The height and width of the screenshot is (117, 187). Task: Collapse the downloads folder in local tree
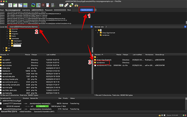(x=7, y=39)
